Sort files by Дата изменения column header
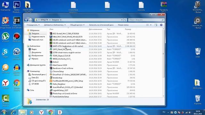This screenshot has width=205, height=115. (x=97, y=29)
